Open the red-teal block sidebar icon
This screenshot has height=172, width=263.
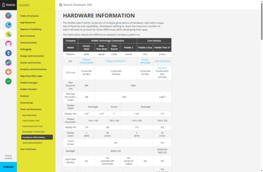click(8, 16)
